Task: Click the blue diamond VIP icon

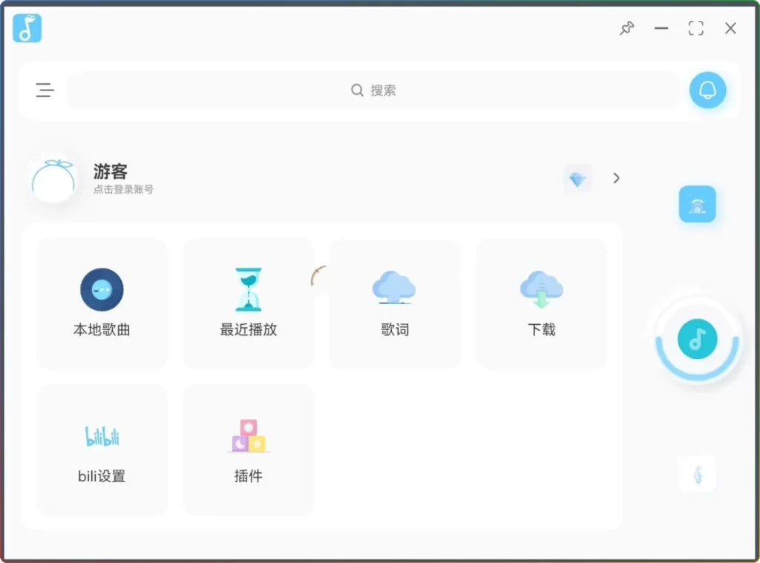Action: [577, 179]
